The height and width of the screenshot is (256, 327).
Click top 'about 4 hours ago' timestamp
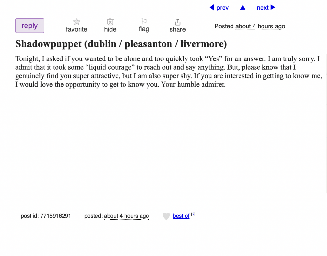(260, 27)
